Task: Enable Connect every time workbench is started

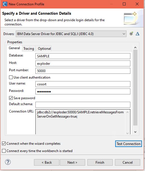Action: (4, 151)
